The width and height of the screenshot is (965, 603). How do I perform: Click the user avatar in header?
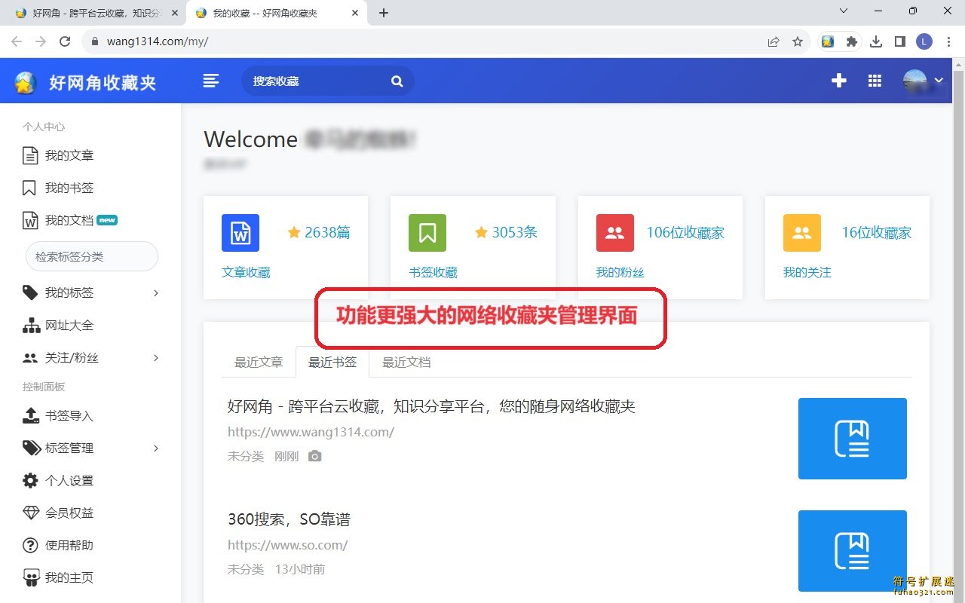(915, 81)
